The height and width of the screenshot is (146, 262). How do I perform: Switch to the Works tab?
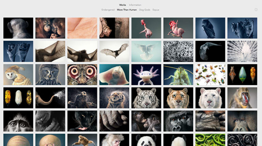pyautogui.click(x=122, y=5)
